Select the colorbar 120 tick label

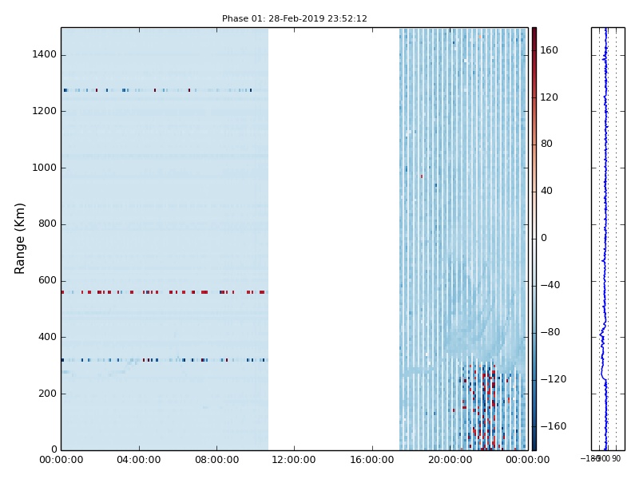tap(549, 97)
